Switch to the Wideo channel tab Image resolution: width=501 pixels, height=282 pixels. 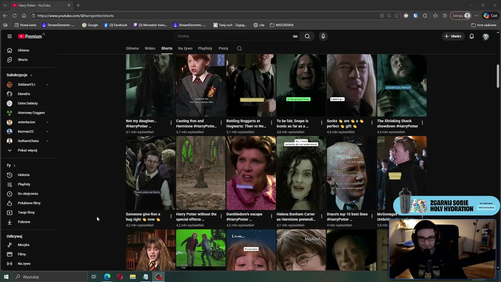[x=150, y=48]
